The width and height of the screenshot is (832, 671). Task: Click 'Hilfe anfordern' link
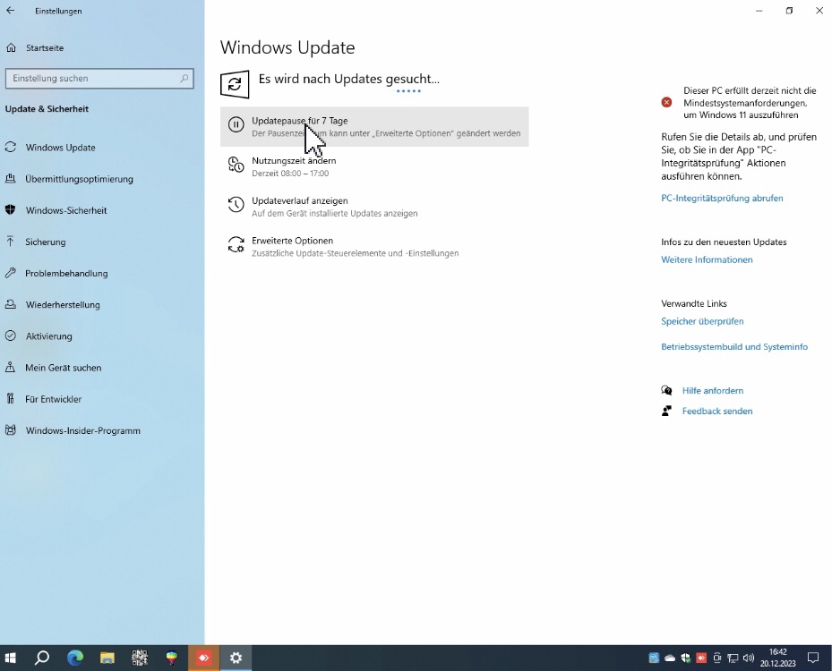pyautogui.click(x=713, y=391)
